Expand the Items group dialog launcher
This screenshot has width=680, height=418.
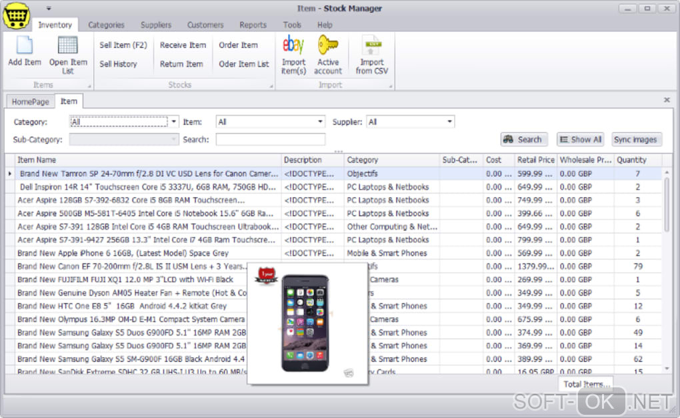pos(89,87)
